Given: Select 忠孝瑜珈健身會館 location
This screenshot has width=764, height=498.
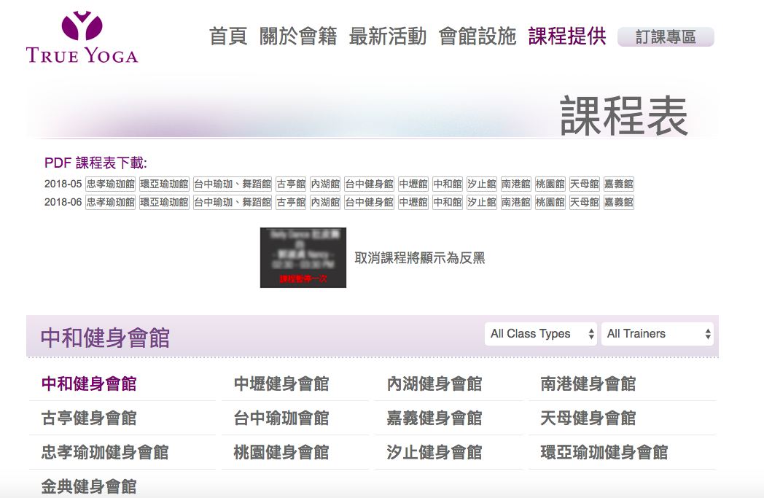Looking at the screenshot, I should coord(105,452).
